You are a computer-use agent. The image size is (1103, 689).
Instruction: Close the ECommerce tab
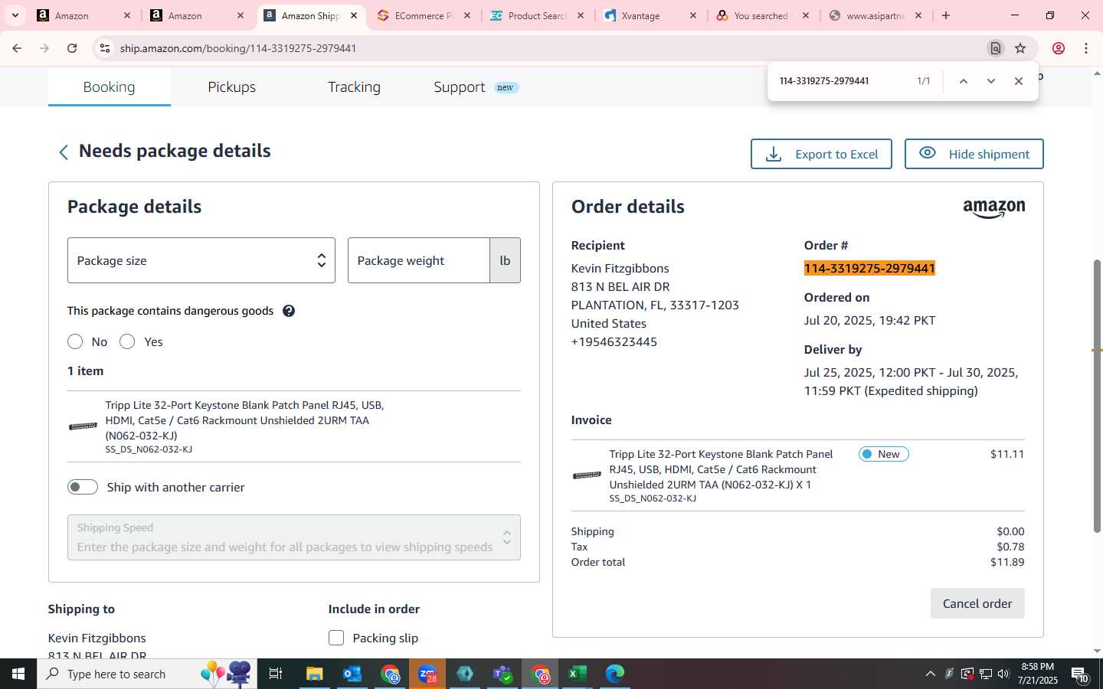point(467,15)
